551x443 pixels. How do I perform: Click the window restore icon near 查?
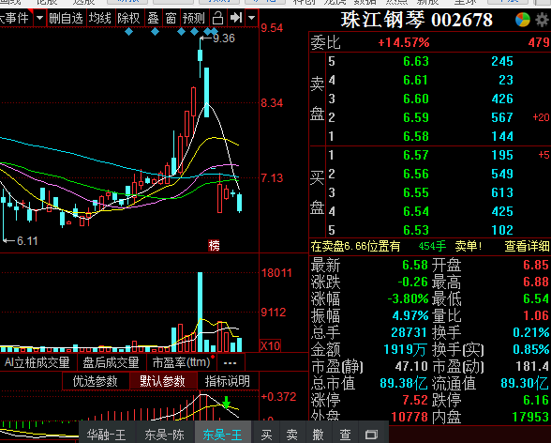pyautogui.click(x=371, y=435)
